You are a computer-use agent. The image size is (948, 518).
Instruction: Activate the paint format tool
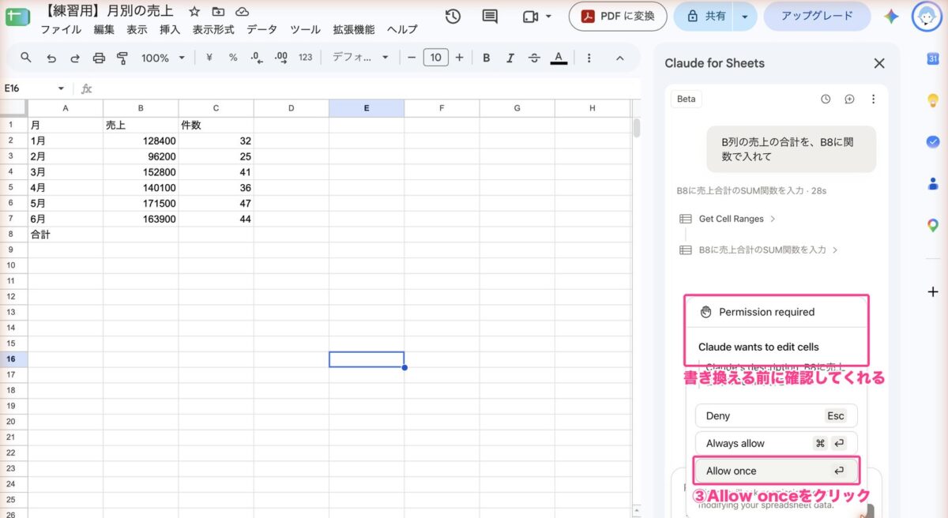coord(122,58)
